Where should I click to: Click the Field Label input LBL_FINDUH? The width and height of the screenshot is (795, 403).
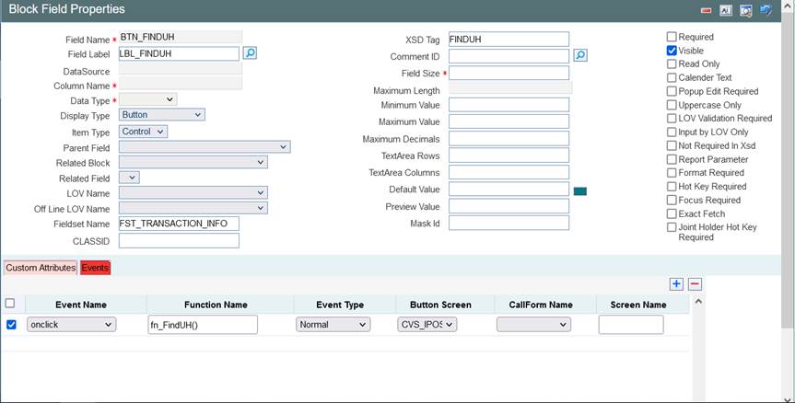179,53
